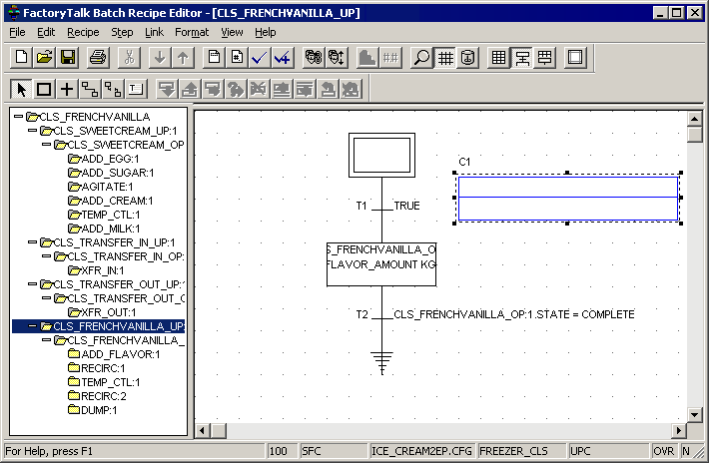Choose the rectangle step drawing tool
Screen dimensions: 709x463
click(x=44, y=90)
